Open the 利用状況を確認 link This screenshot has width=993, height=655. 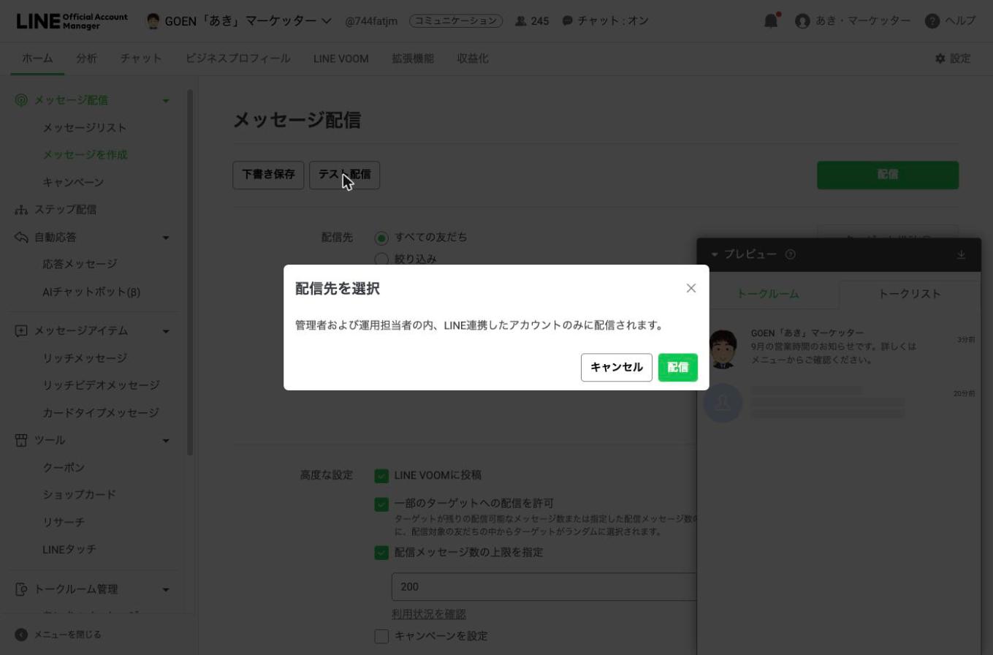[x=429, y=614]
